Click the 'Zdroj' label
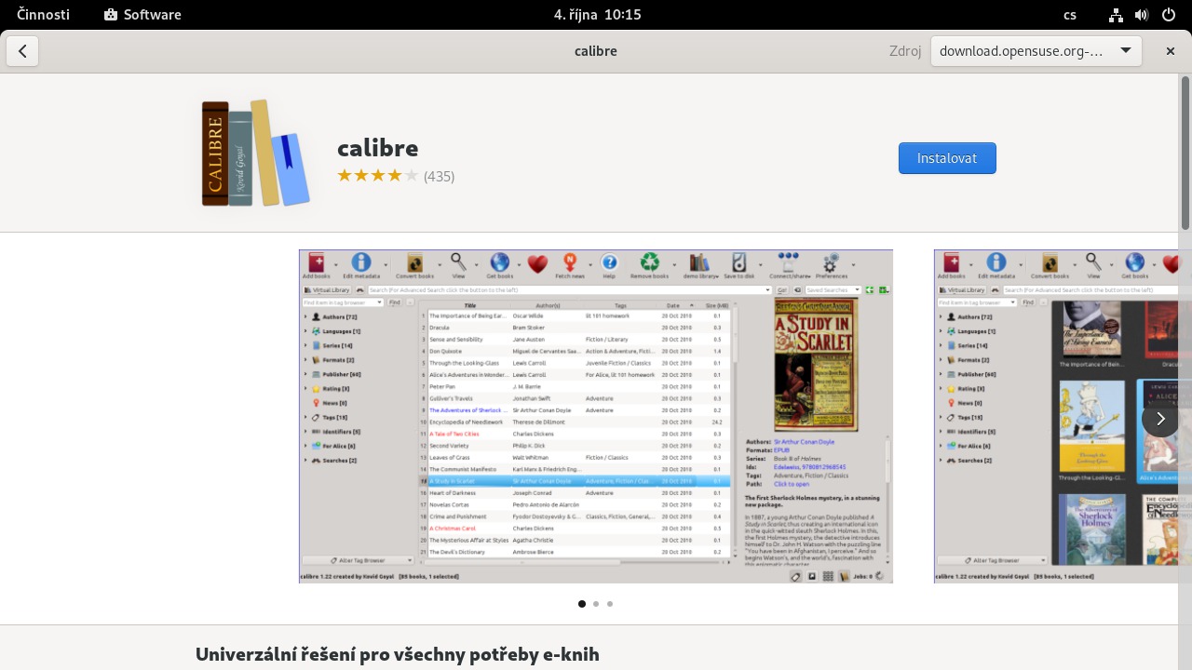This screenshot has height=670, width=1192. click(x=905, y=51)
